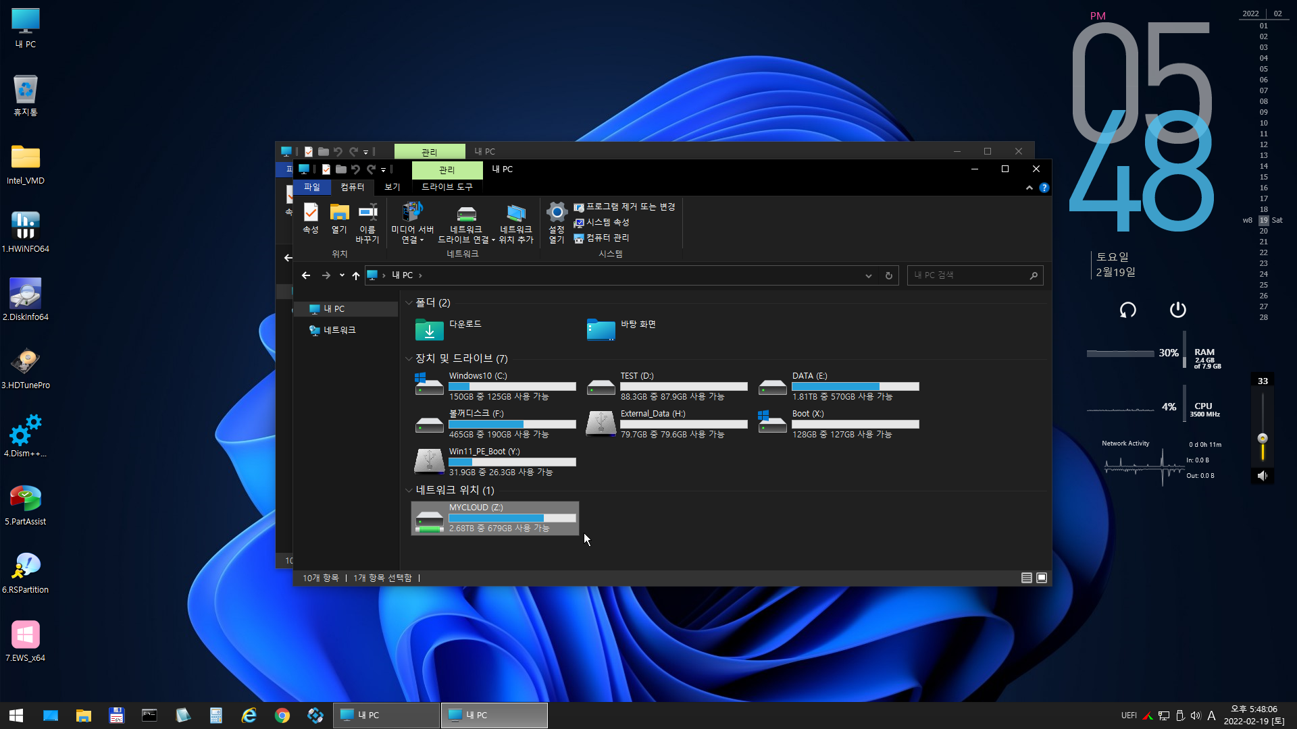Select the 관리 contextual tab in front window
The width and height of the screenshot is (1297, 729).
(447, 169)
